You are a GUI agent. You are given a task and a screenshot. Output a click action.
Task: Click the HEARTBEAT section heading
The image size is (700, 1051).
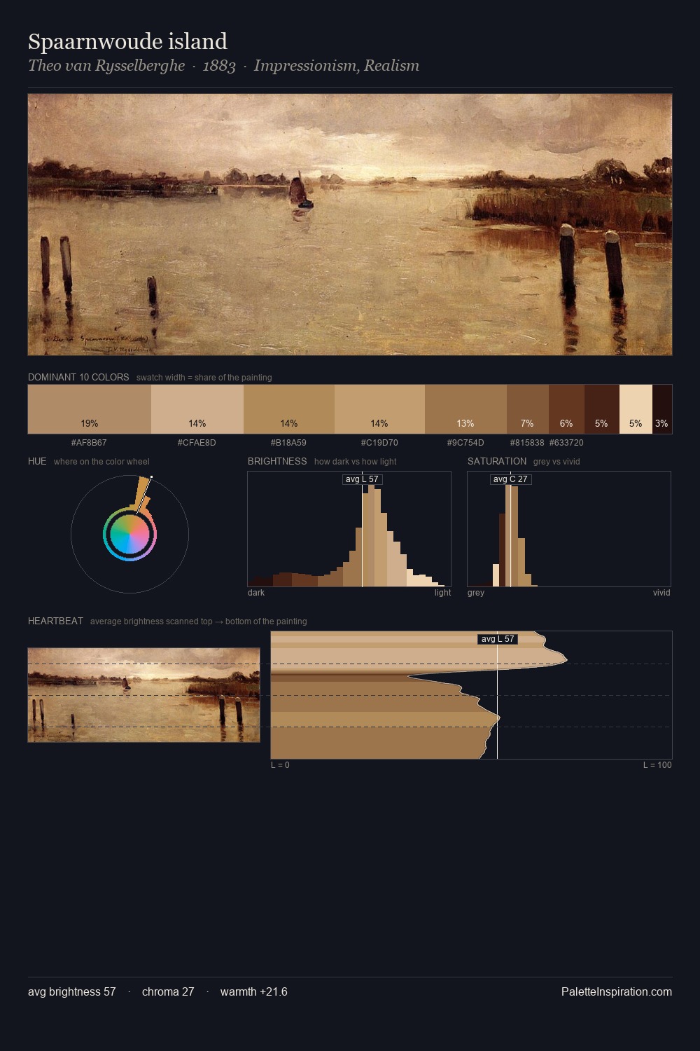tap(55, 621)
